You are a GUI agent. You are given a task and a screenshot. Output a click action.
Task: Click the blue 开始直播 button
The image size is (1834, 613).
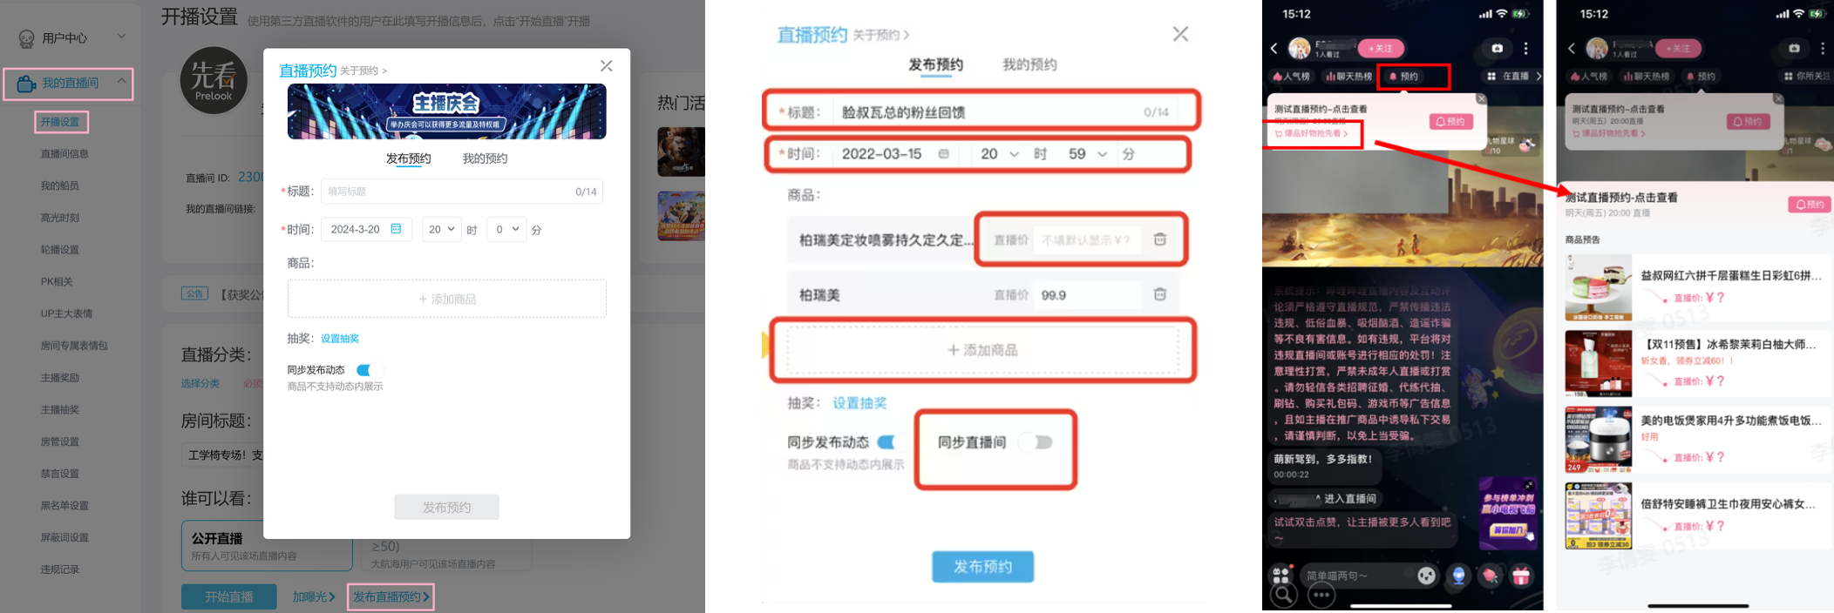(228, 596)
